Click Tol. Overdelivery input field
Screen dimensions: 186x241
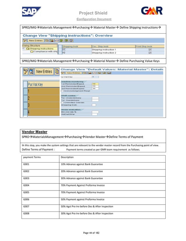95,100
